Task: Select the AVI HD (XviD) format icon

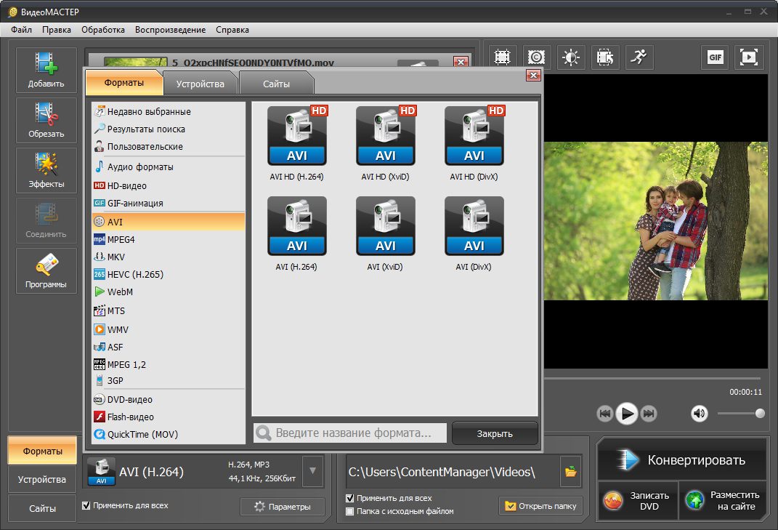Action: [x=386, y=136]
